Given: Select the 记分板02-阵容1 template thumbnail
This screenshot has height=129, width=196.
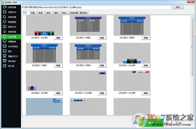Looking at the screenshot, I should [x=88, y=25].
